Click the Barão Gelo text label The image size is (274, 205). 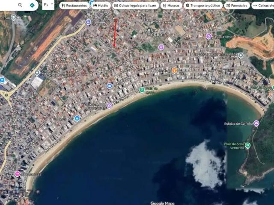[x=162, y=71]
